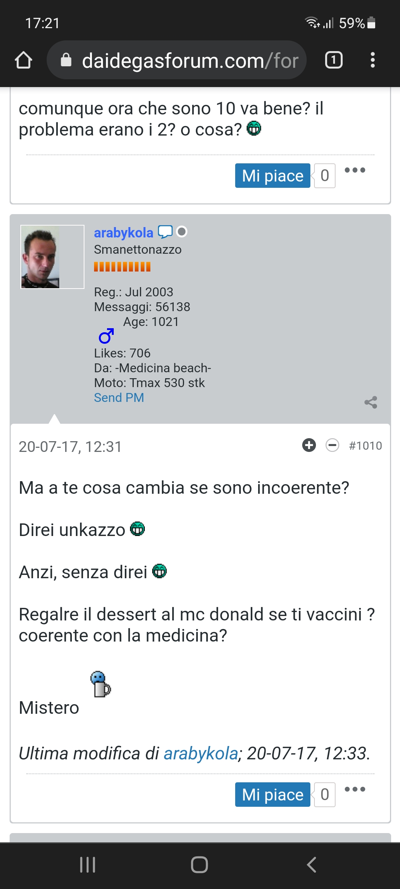Tap the browser home icon
The image size is (400, 889).
point(23,60)
